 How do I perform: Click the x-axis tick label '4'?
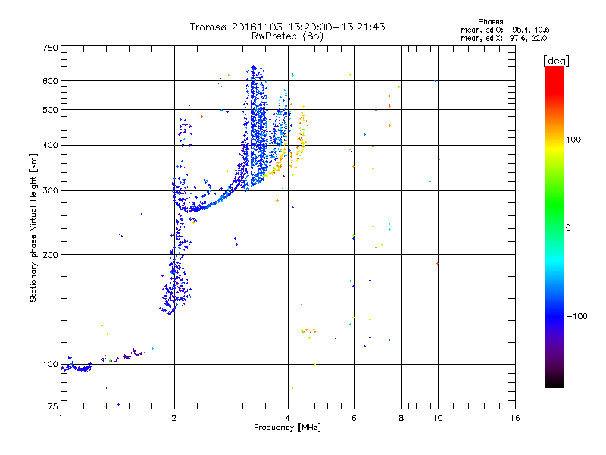[288, 418]
